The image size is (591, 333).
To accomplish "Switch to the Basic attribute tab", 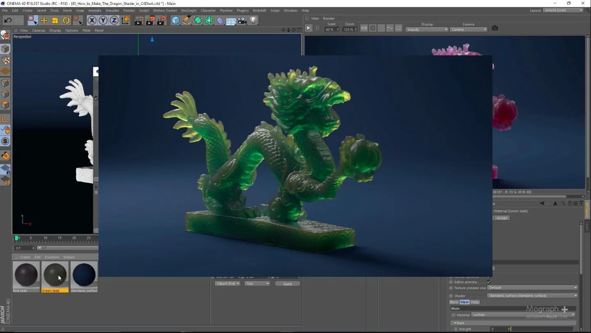I will [x=454, y=302].
